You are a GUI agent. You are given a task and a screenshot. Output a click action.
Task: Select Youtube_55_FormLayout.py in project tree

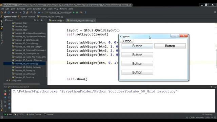pos(25,54)
